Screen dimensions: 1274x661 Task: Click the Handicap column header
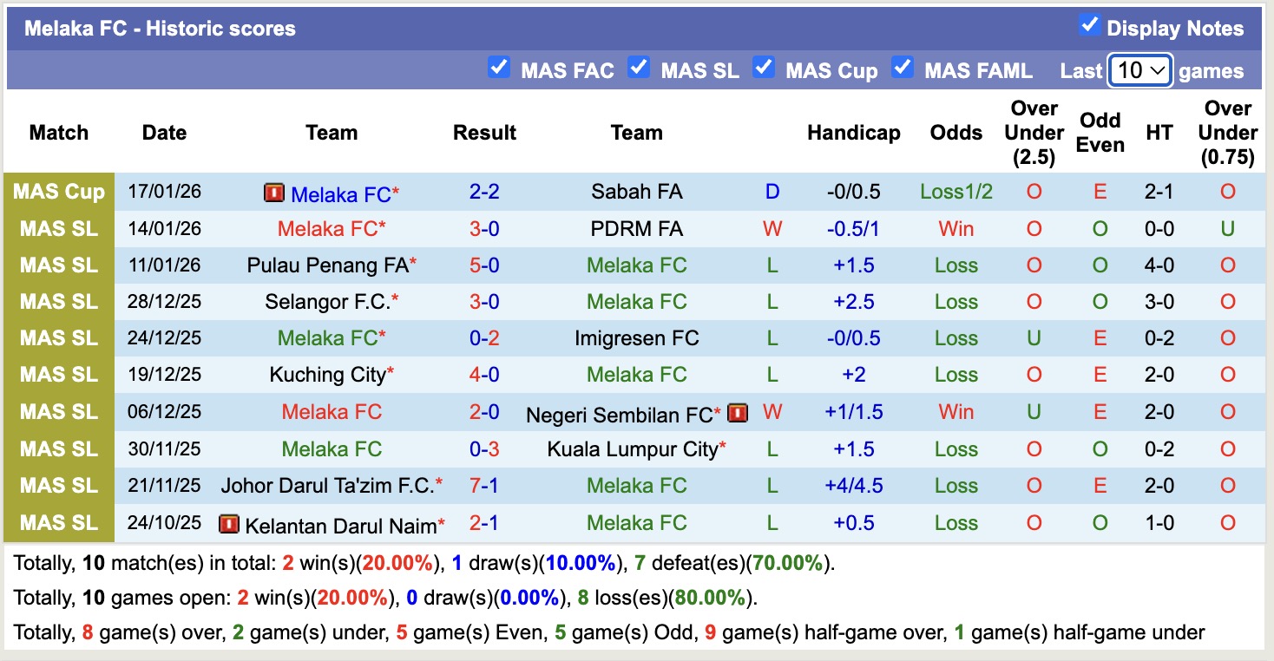pos(853,133)
